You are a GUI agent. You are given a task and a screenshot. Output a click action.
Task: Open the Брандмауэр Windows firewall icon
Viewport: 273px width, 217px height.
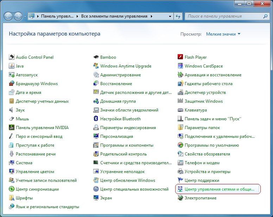pos(12,83)
